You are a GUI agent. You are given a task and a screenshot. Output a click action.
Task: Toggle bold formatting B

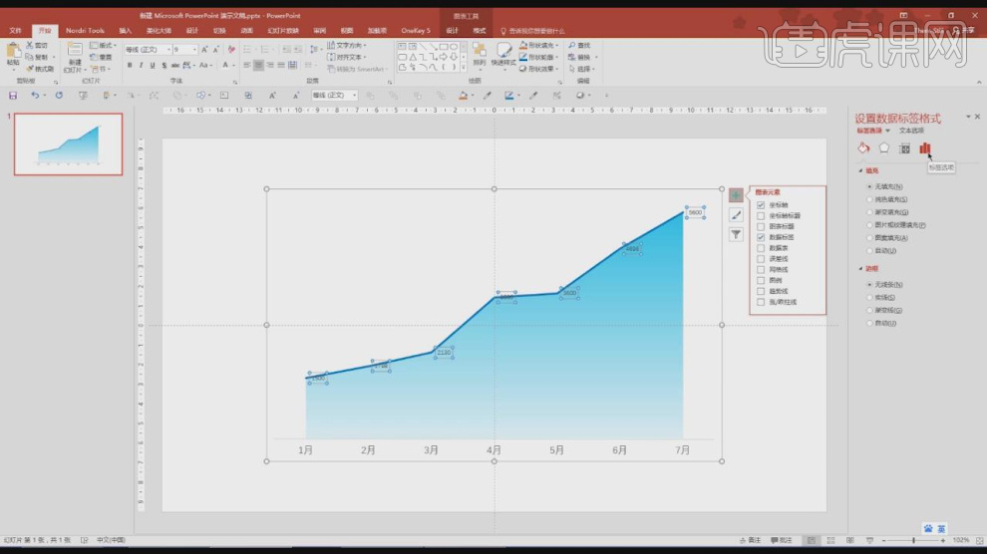(x=130, y=66)
